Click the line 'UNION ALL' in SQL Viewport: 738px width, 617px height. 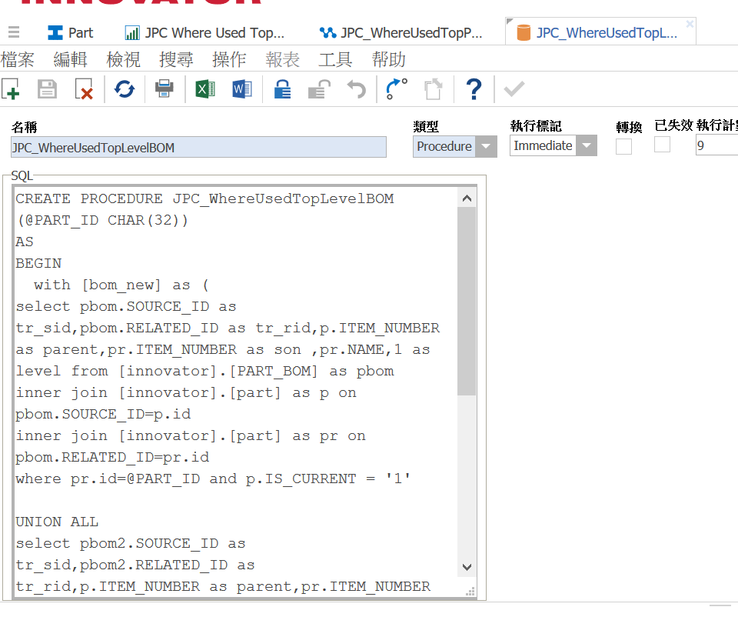tap(57, 522)
